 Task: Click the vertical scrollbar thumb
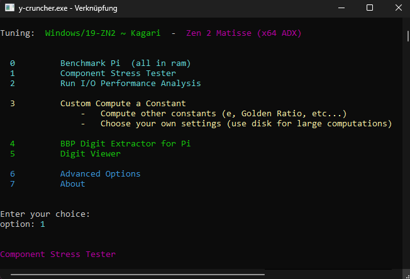coord(408,36)
